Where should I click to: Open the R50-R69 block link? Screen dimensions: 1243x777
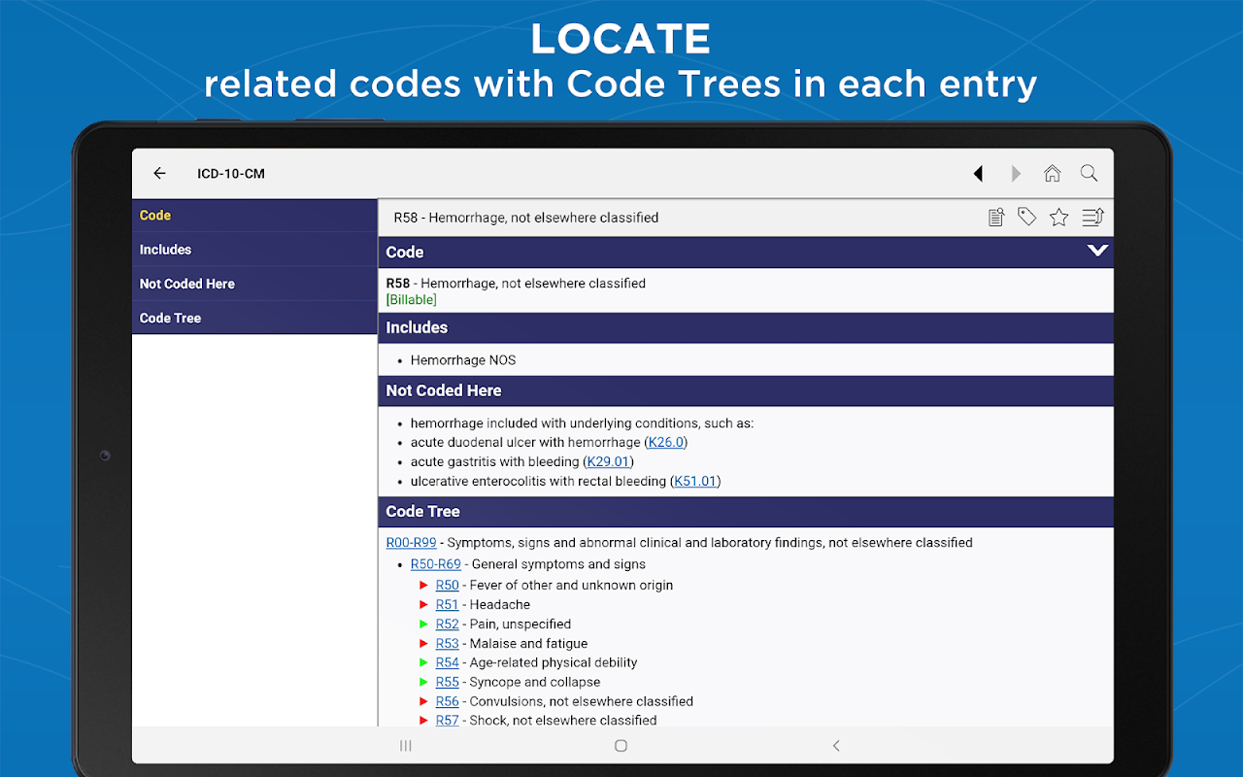pos(436,564)
